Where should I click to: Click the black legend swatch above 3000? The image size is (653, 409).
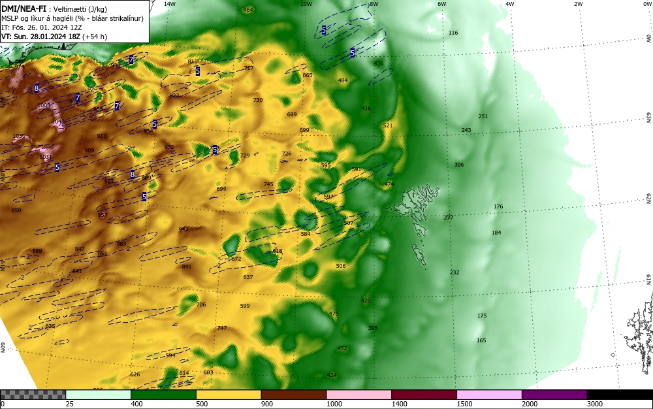[x=620, y=395]
